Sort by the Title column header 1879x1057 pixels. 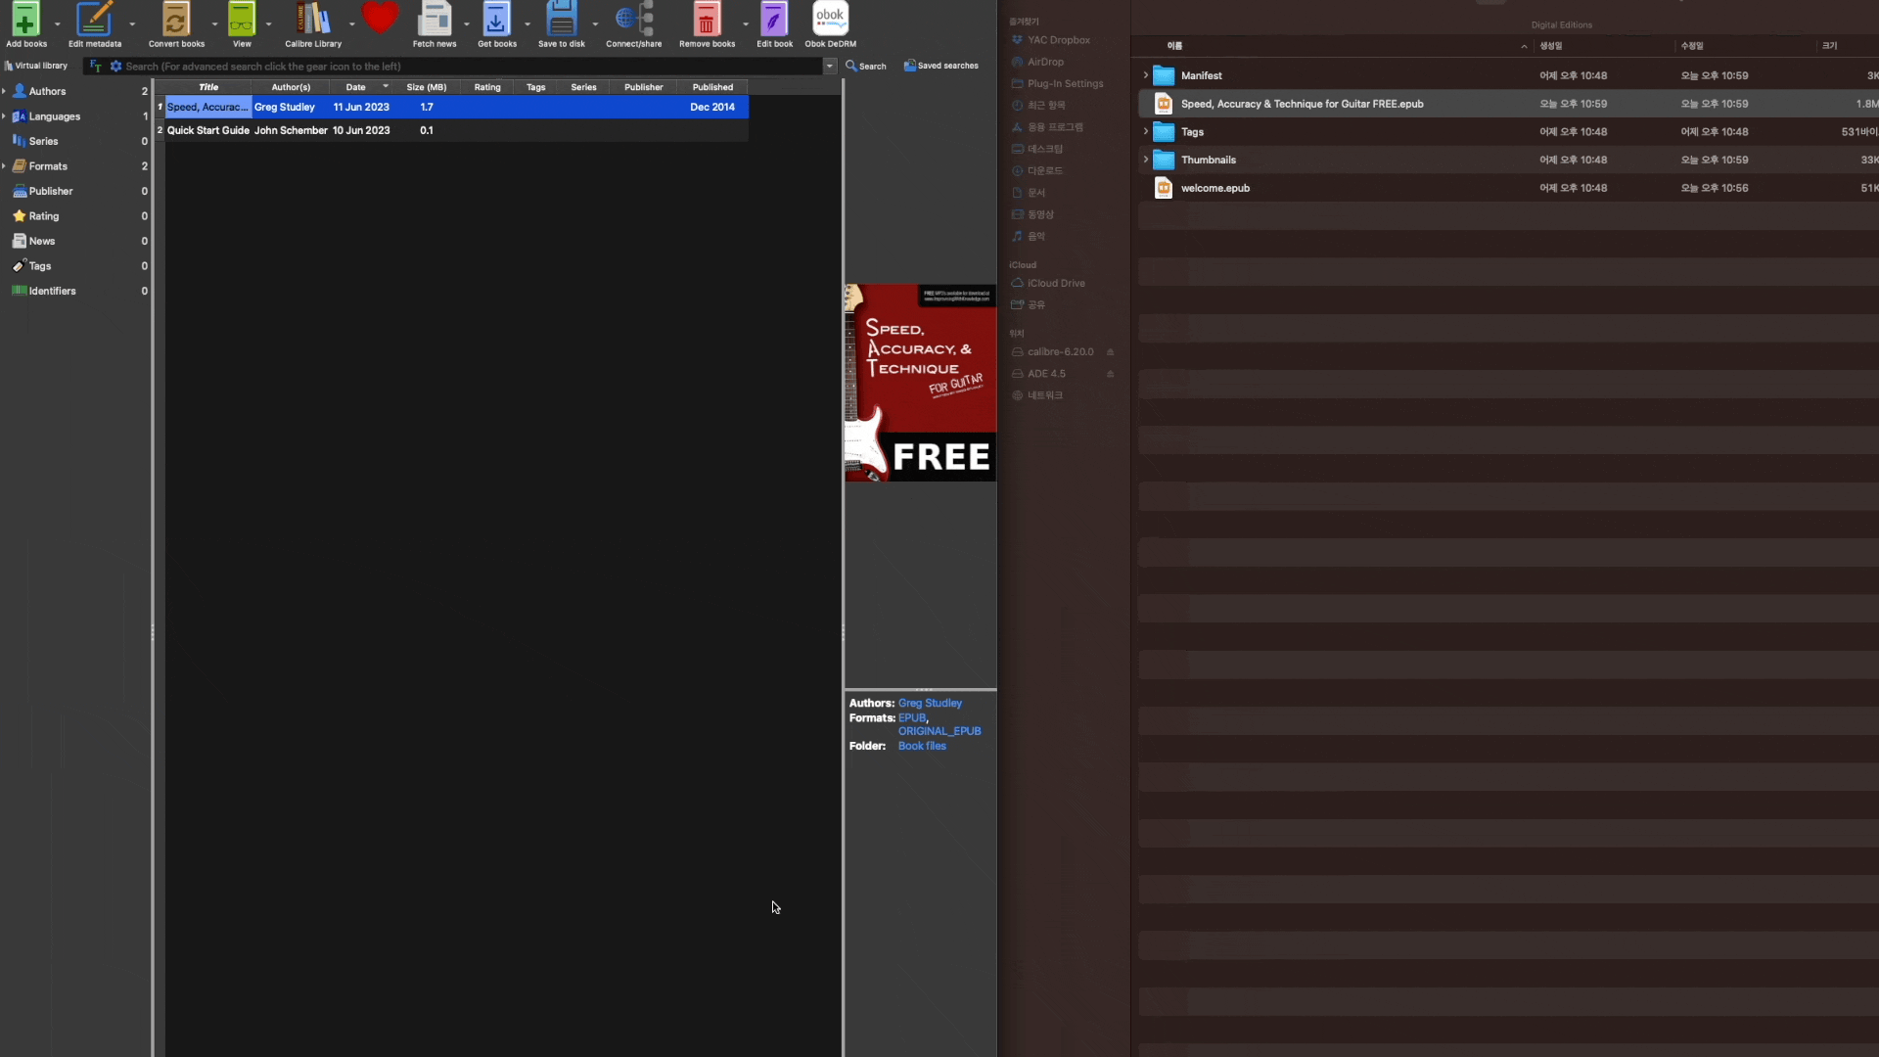pyautogui.click(x=208, y=87)
